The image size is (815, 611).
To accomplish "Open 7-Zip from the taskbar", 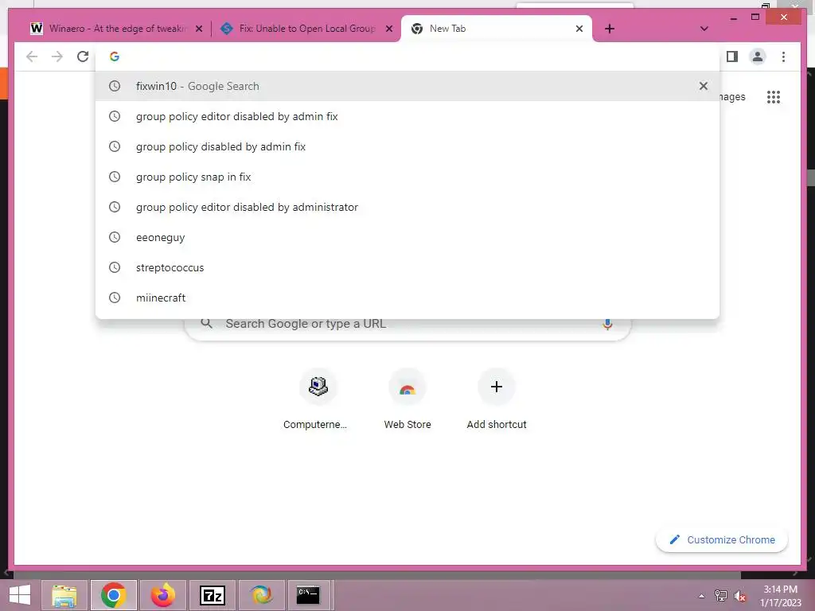I will coord(212,595).
